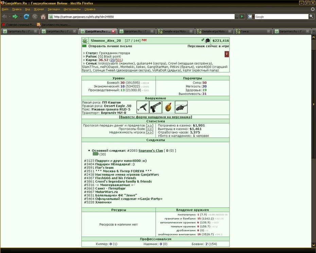Open the karma value 20 link
Screen dimensions: 316x253
(x=112, y=60)
